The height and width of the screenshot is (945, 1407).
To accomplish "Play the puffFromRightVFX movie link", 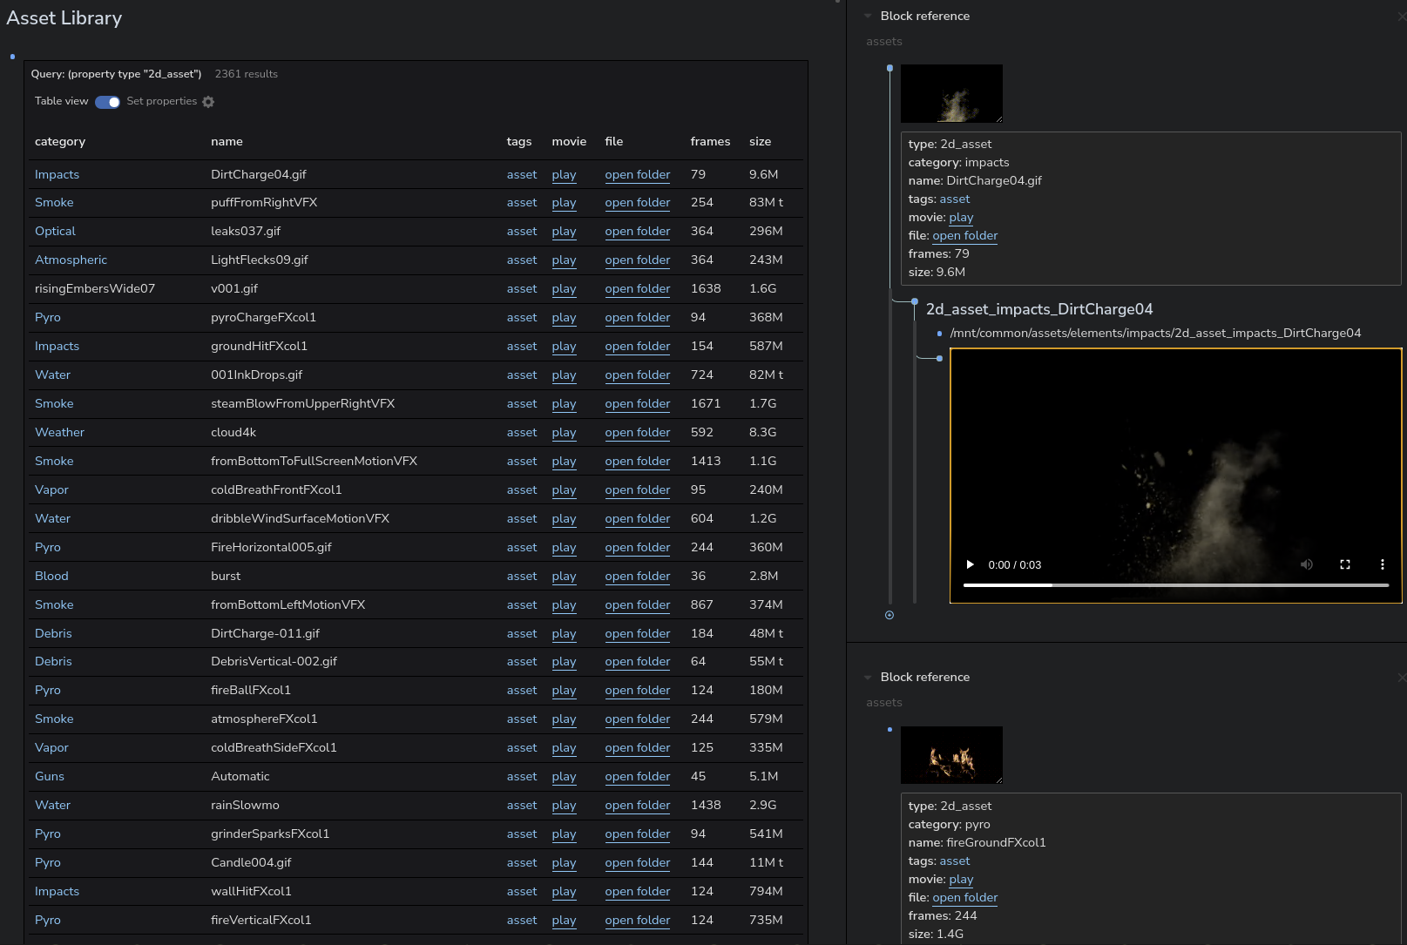I will click(564, 203).
